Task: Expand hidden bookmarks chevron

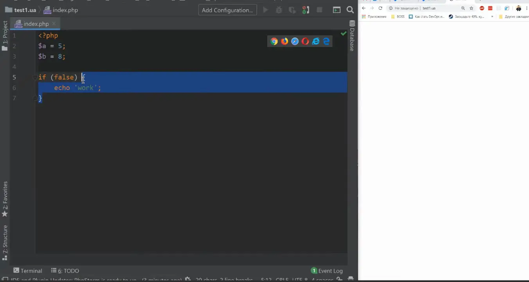Action: (492, 17)
